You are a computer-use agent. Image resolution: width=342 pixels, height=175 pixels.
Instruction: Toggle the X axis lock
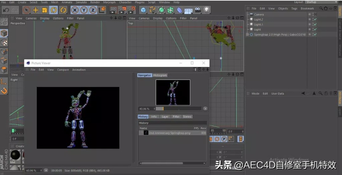[75, 10]
